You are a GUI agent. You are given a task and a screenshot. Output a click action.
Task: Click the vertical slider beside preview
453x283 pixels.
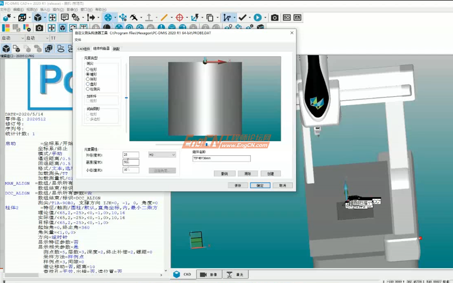[x=126, y=98]
